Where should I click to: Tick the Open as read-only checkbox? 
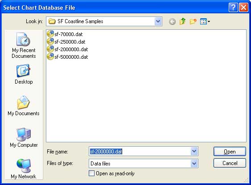[91, 173]
